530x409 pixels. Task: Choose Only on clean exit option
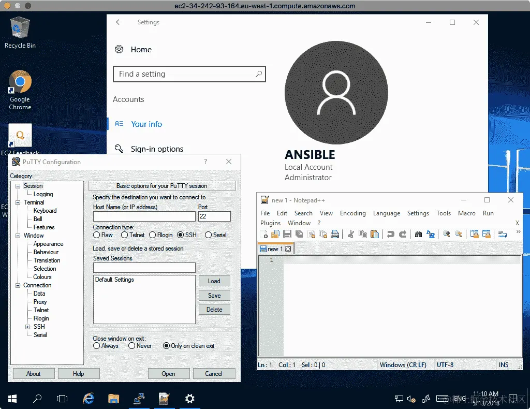(166, 346)
